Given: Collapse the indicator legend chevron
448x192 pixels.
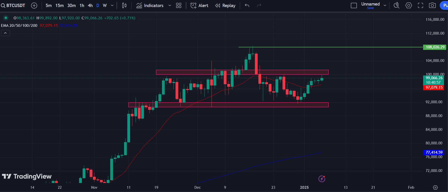Looking at the screenshot, I should pos(6,33).
